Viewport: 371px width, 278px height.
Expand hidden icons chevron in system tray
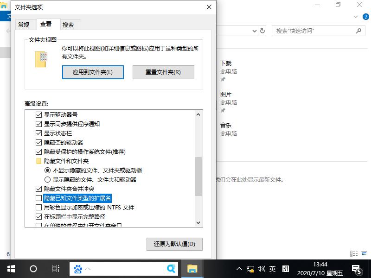[x=238, y=269]
